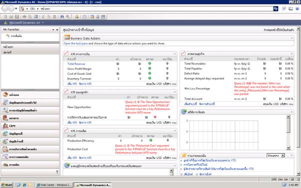Click the Open folder toolbar icon
Screen dimensions: 301x188
tap(11, 17)
